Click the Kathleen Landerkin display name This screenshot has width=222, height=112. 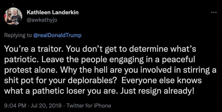pyautogui.click(x=53, y=13)
